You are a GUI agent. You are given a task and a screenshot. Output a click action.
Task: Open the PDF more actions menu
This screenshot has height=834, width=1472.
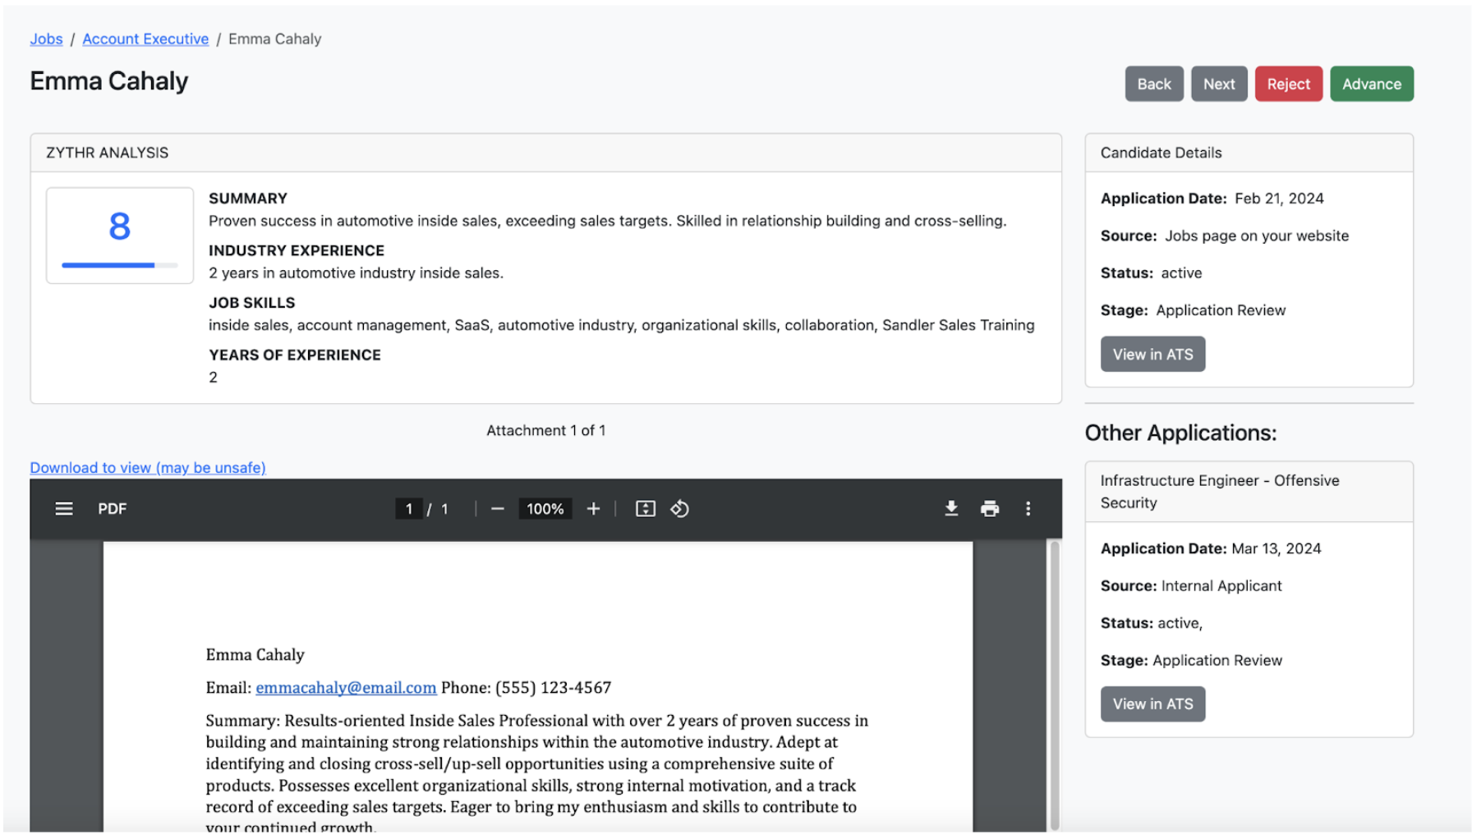pyautogui.click(x=1028, y=509)
